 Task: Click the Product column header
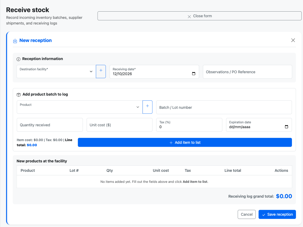pos(28,170)
